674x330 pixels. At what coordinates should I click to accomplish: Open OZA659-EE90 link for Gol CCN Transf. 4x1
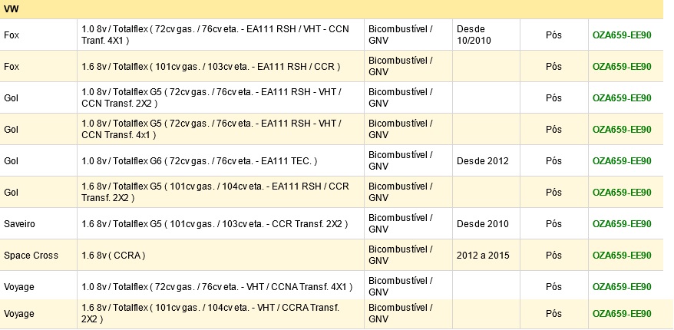point(622,130)
